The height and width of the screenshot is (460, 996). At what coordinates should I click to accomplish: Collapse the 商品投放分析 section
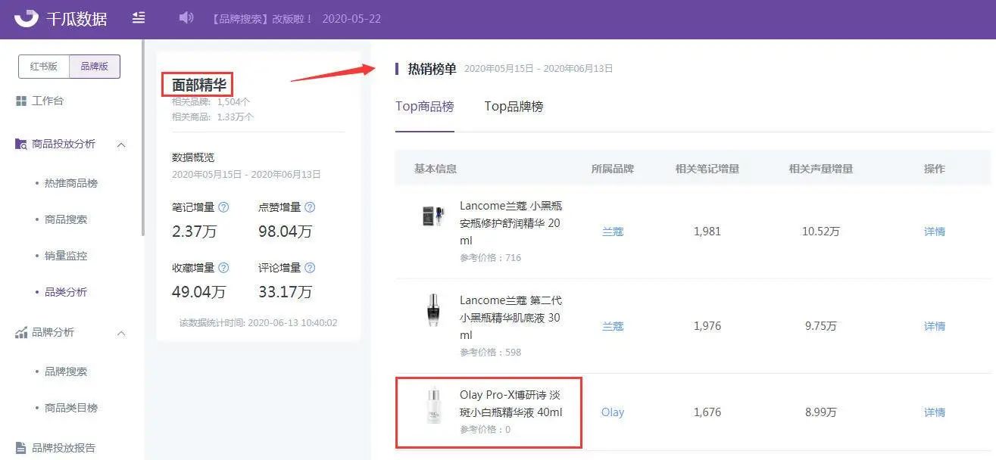121,145
